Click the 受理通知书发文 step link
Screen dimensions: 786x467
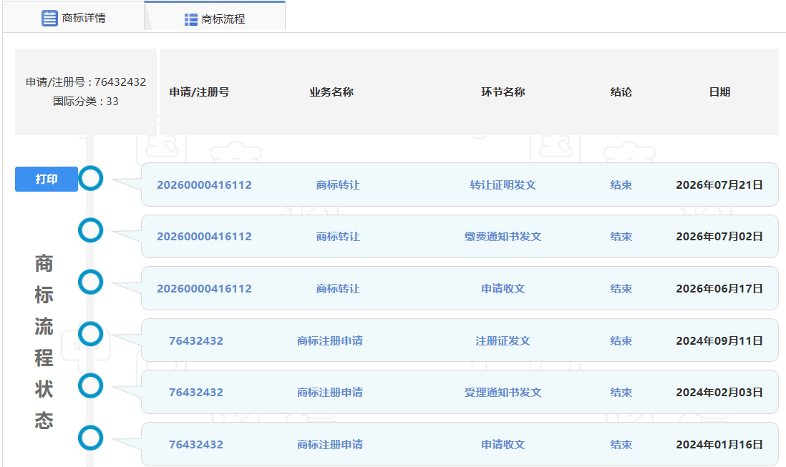tap(503, 393)
